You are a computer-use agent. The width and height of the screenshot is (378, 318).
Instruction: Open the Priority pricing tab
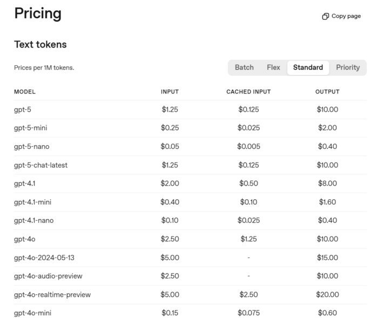coord(348,67)
